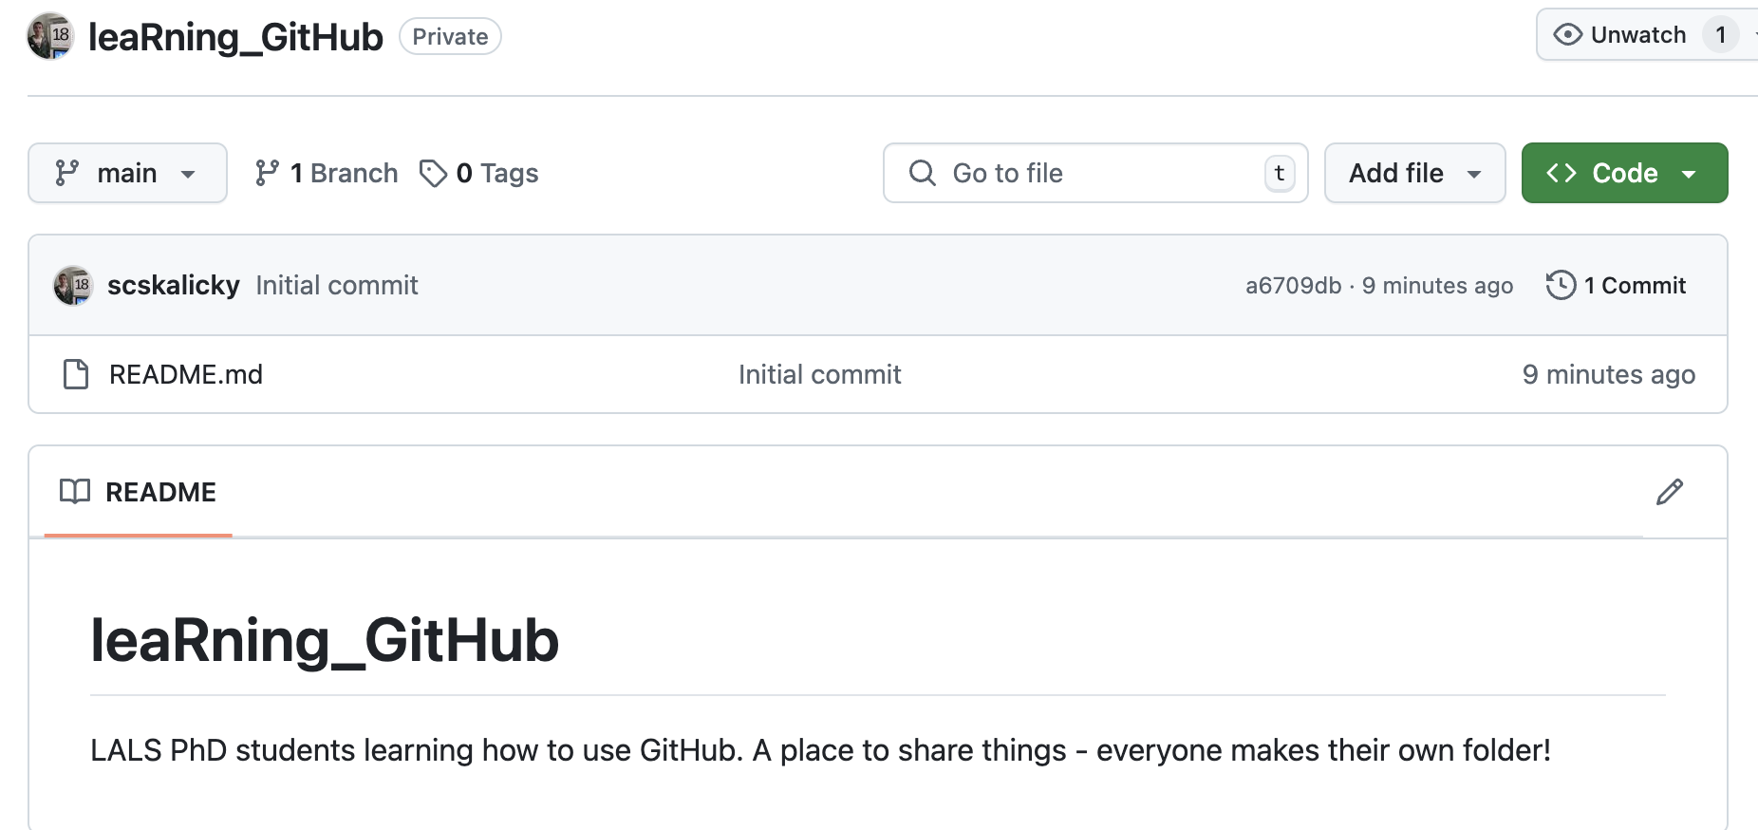Screen dimensions: 1758x830
Task: Expand the Add file dropdown
Action: 1414,173
